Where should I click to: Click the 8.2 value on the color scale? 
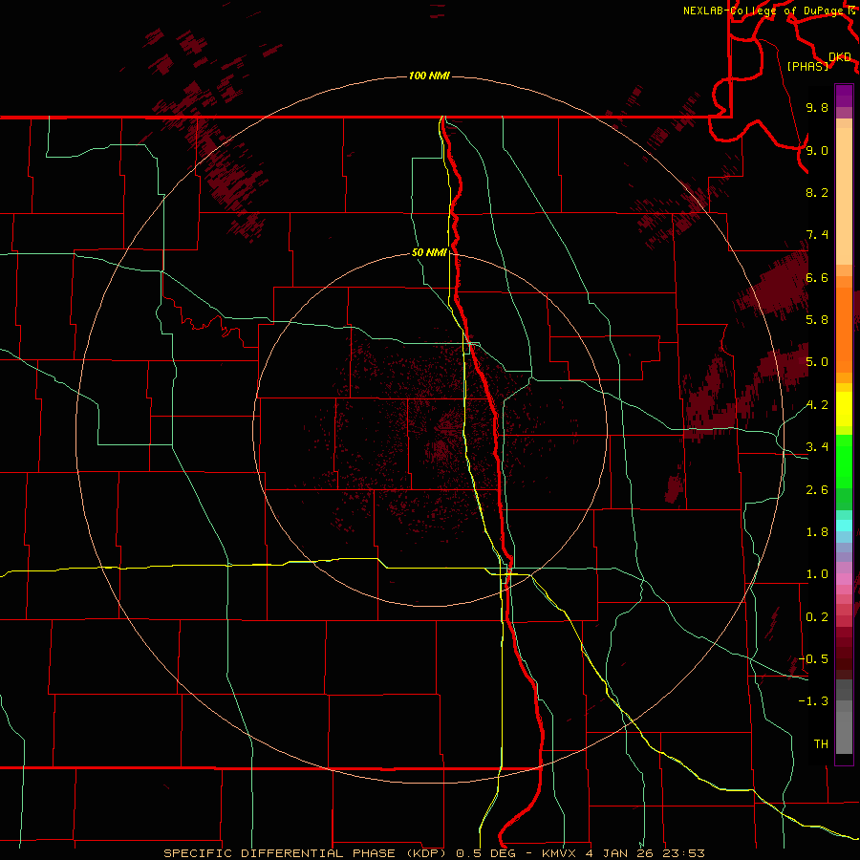pos(817,192)
